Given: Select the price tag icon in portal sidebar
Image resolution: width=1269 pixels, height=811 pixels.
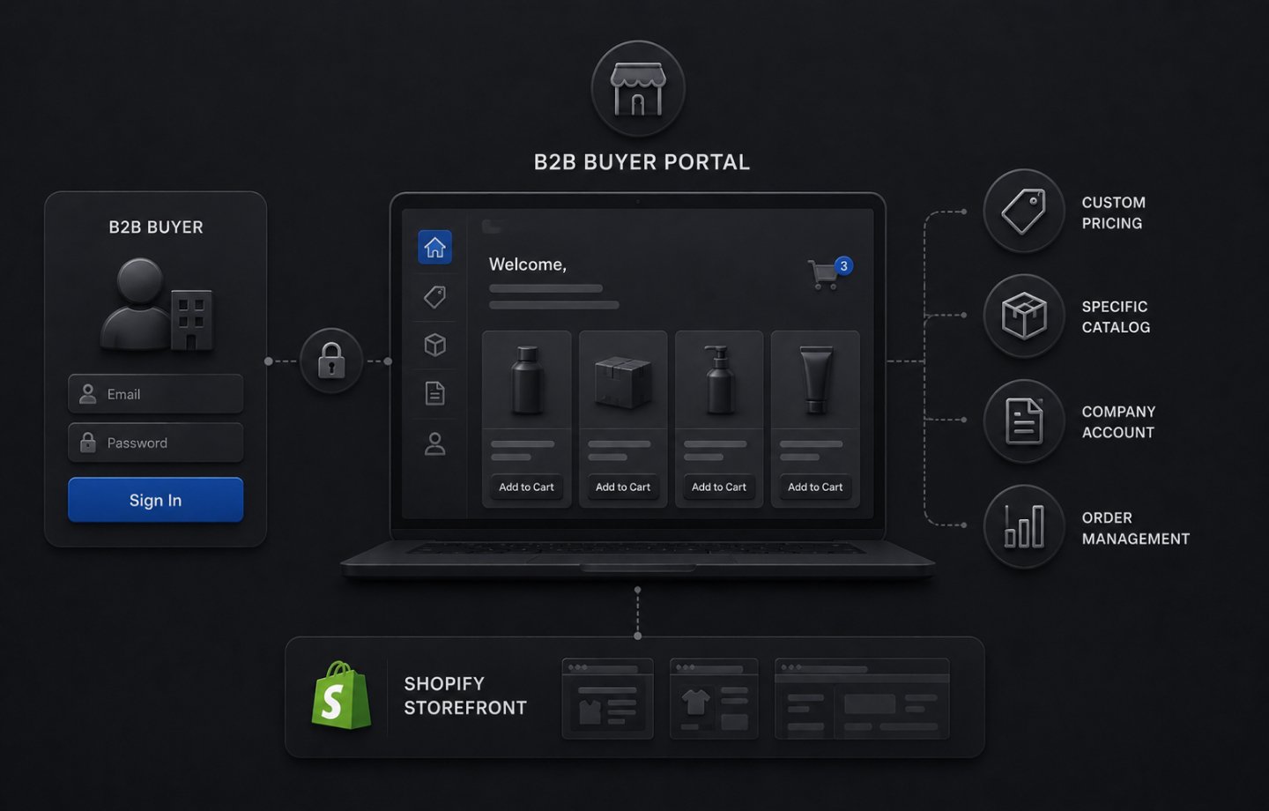Looking at the screenshot, I should click(434, 296).
